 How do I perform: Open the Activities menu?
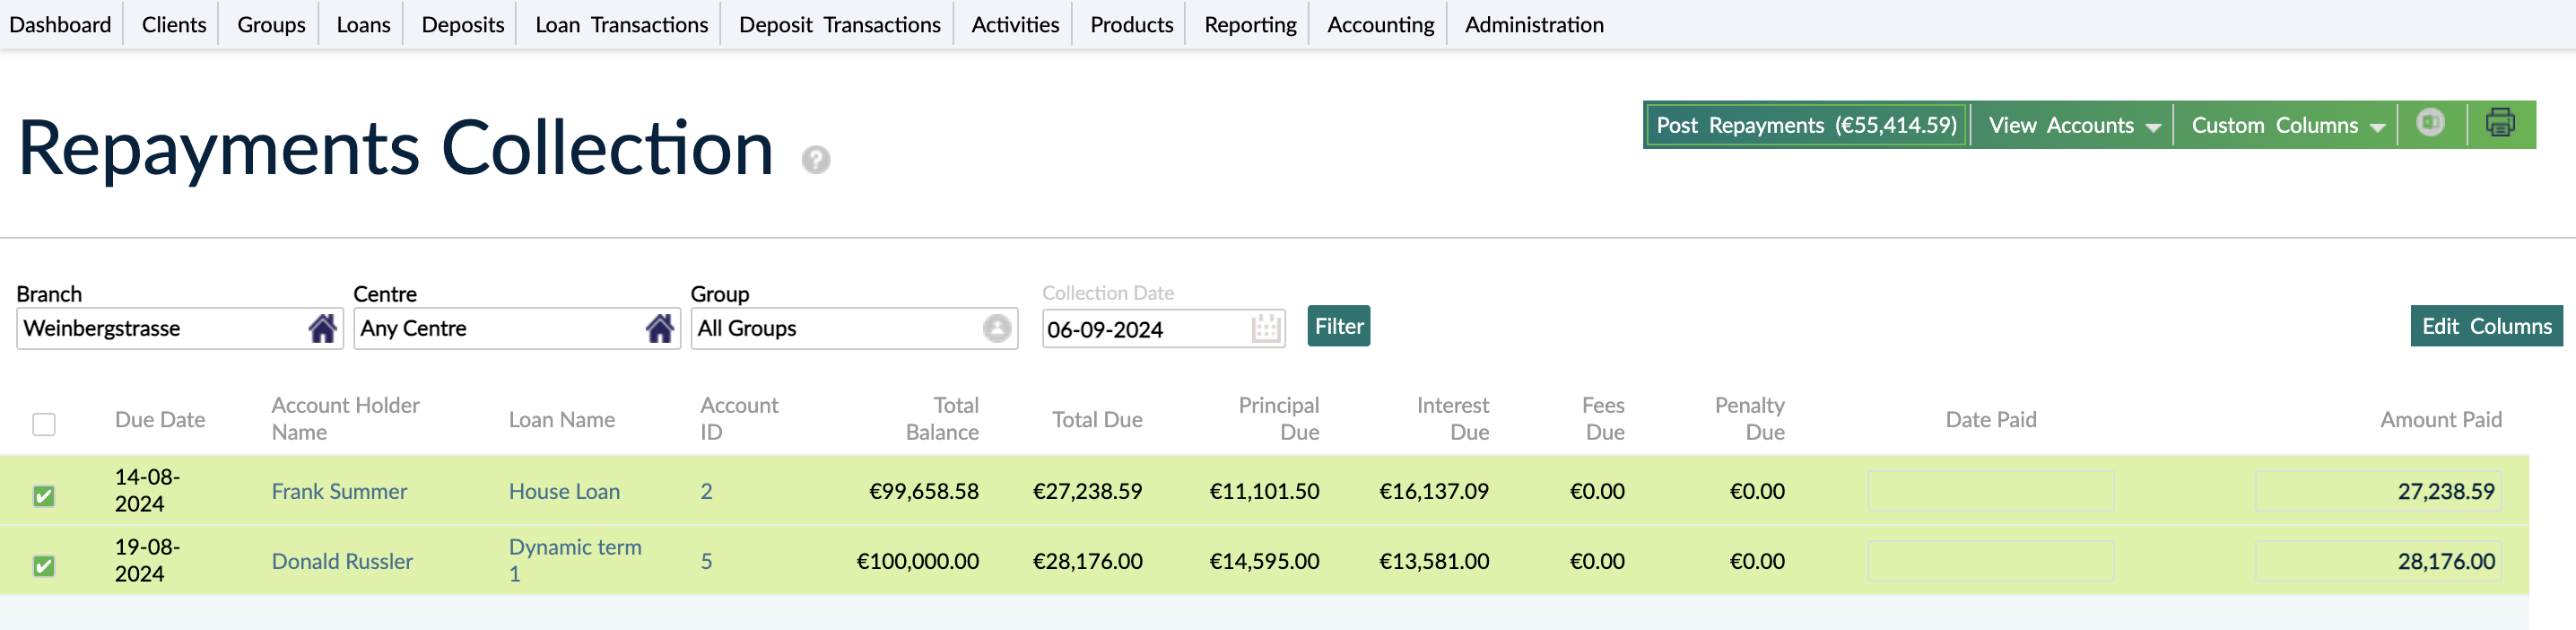[1015, 24]
